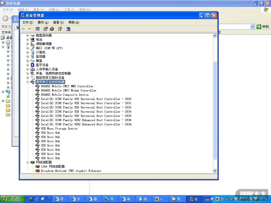Expand the 磁盘驱动器 node

28,35
